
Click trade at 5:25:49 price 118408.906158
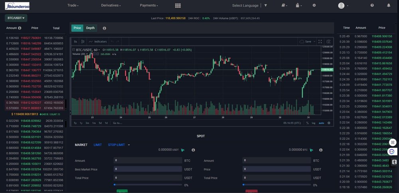pyautogui.click(x=366, y=36)
